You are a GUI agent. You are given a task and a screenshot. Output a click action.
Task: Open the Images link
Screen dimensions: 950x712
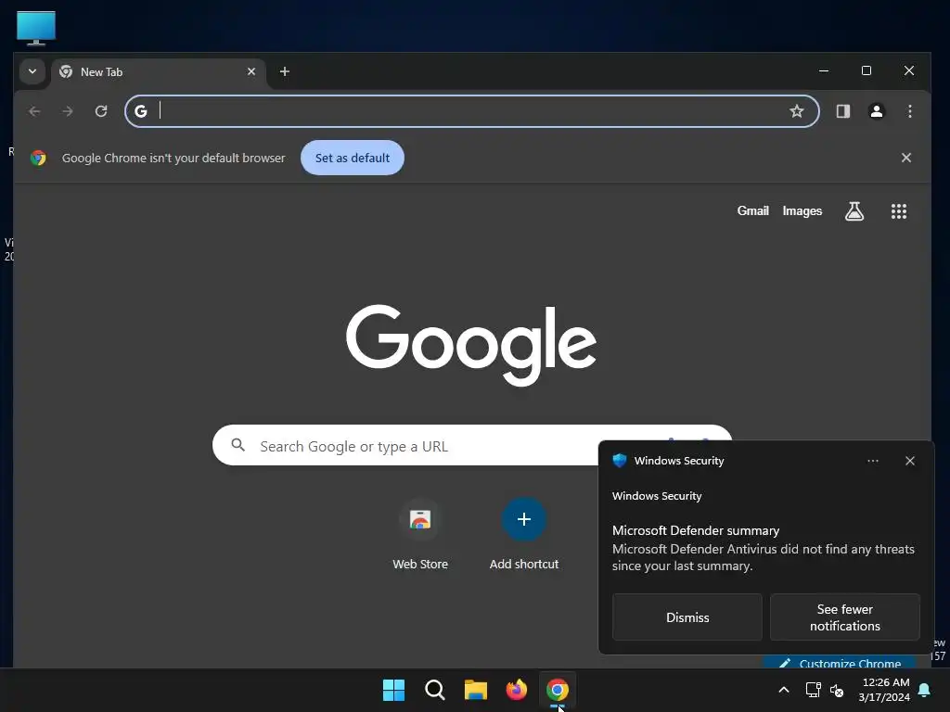click(802, 210)
